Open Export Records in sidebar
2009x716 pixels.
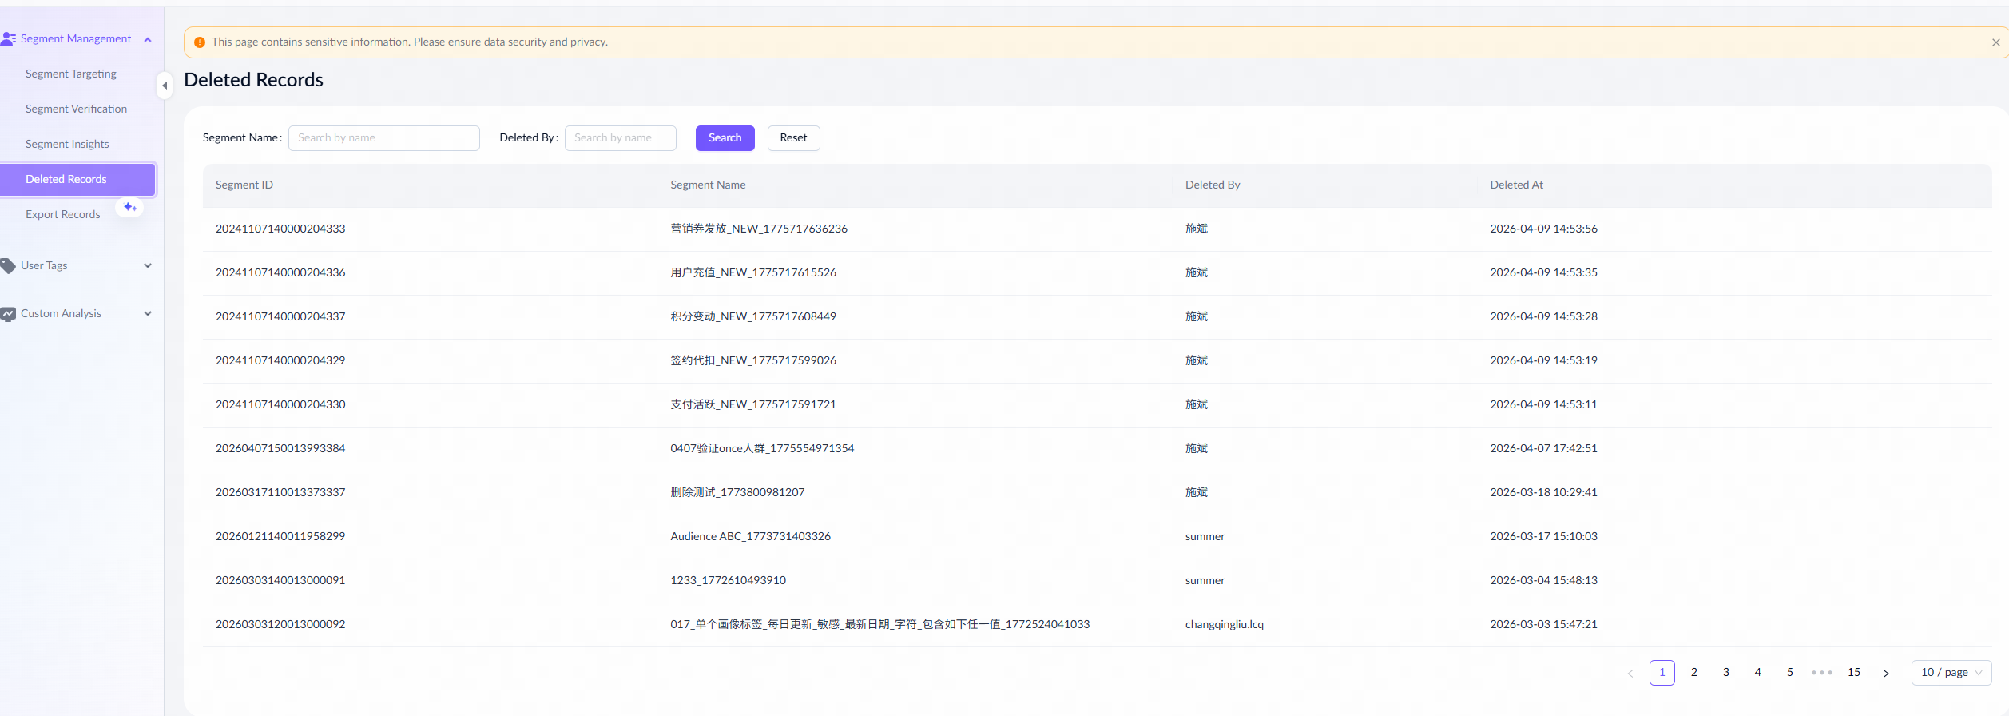click(x=63, y=214)
